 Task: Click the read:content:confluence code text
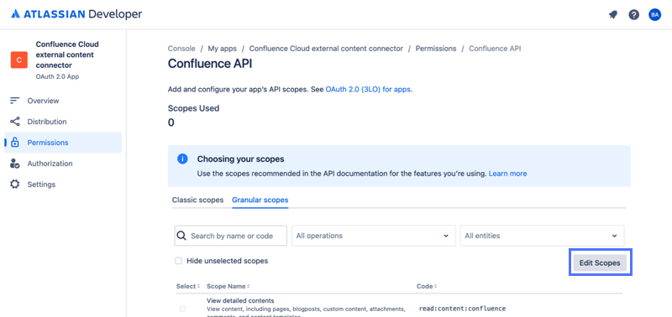(462, 309)
